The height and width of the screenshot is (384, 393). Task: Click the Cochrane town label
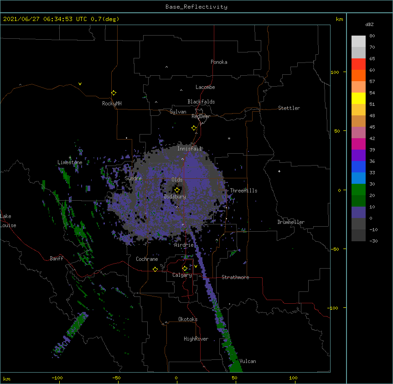[147, 259]
